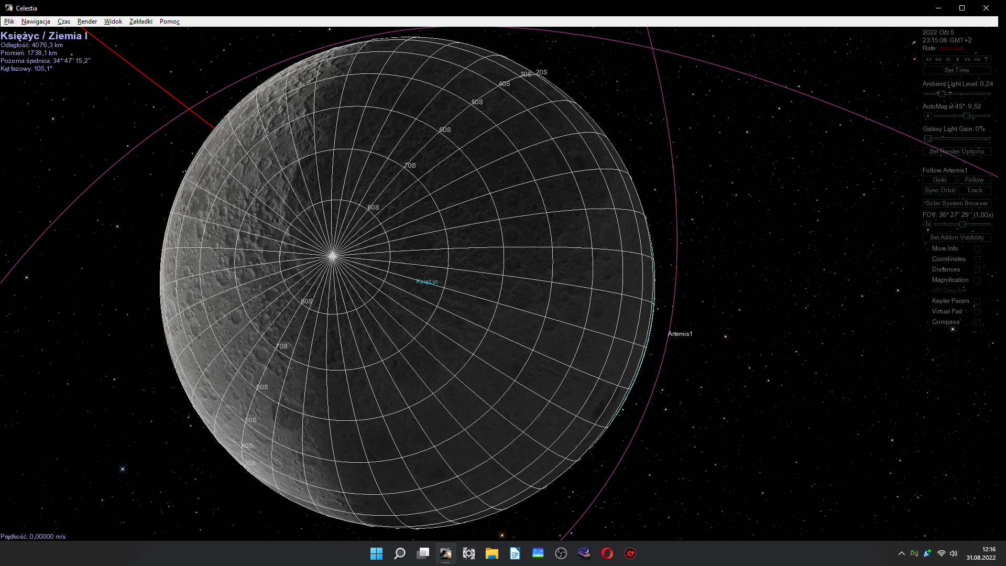Enable the Distances checkbox
This screenshot has width=1006, height=566.
(977, 270)
